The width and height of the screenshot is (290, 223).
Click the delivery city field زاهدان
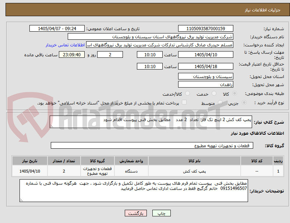tap(206, 84)
